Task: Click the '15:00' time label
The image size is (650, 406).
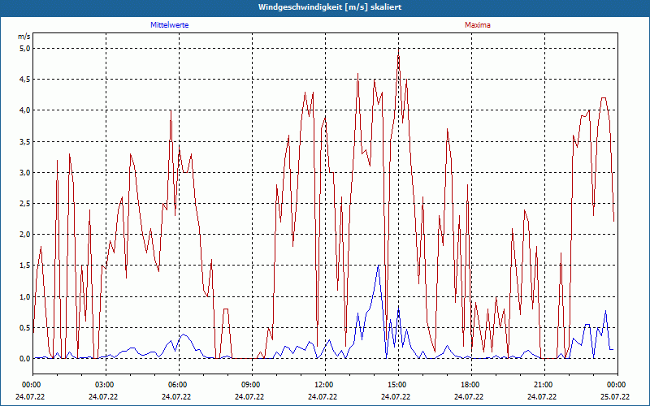Action: 398,385
